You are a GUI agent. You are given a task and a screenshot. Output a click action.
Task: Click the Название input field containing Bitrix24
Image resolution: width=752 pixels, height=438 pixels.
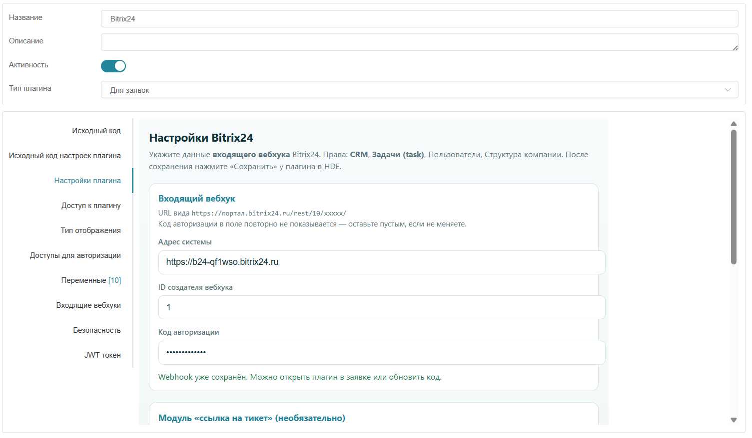click(419, 19)
